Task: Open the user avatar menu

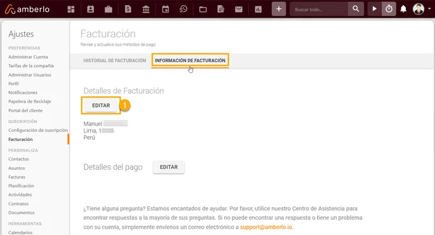Action: [x=418, y=9]
